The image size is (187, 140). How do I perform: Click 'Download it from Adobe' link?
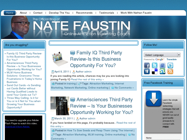point(17,127)
